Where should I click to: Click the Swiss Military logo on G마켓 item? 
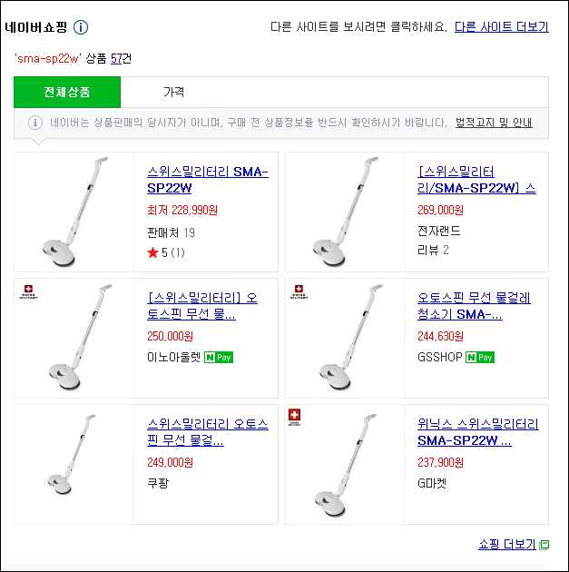pos(295,417)
